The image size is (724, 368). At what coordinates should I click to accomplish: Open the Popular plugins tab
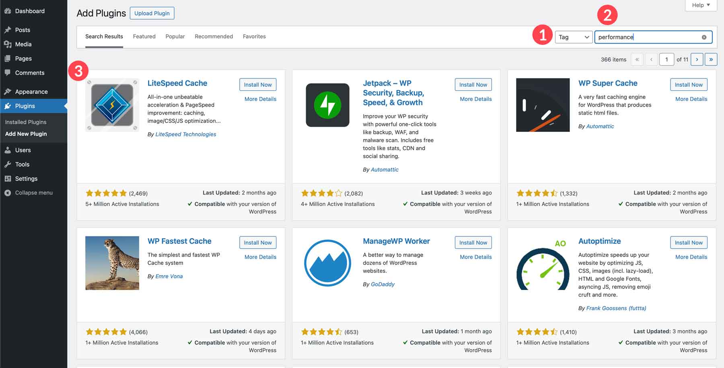175,36
